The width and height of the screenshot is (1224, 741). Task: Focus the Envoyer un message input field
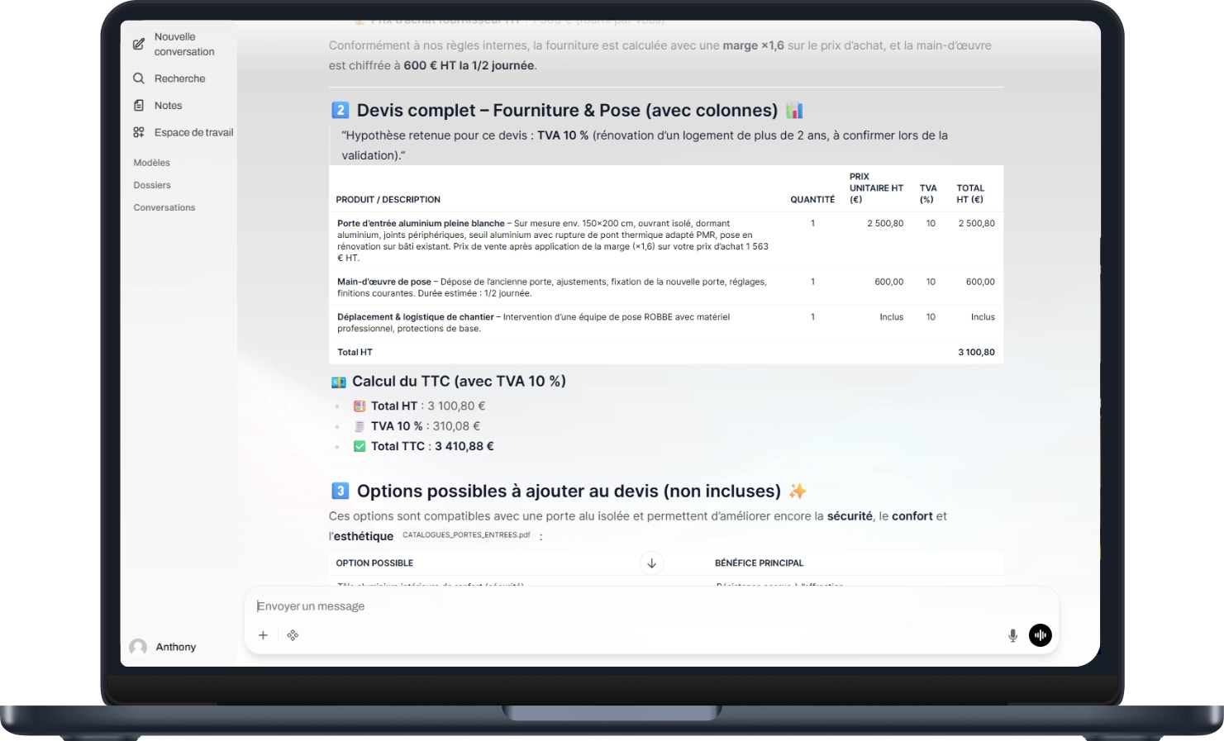pos(628,606)
